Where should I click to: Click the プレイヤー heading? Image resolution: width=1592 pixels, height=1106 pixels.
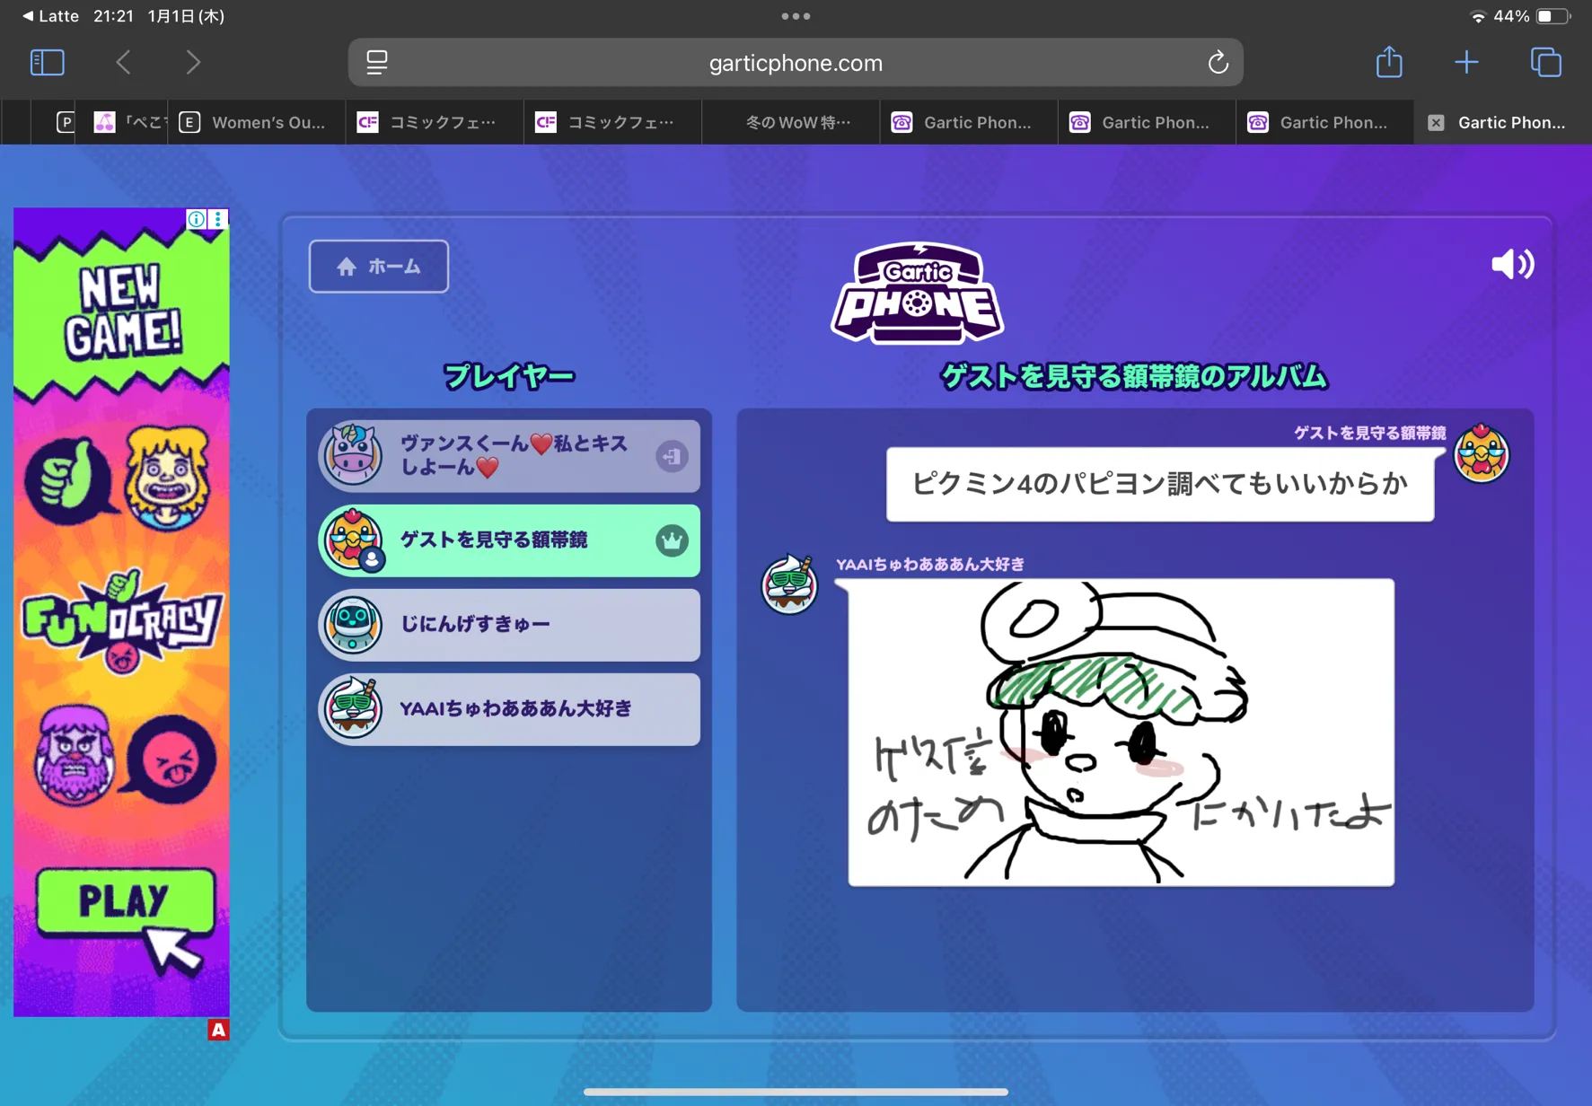(x=509, y=376)
